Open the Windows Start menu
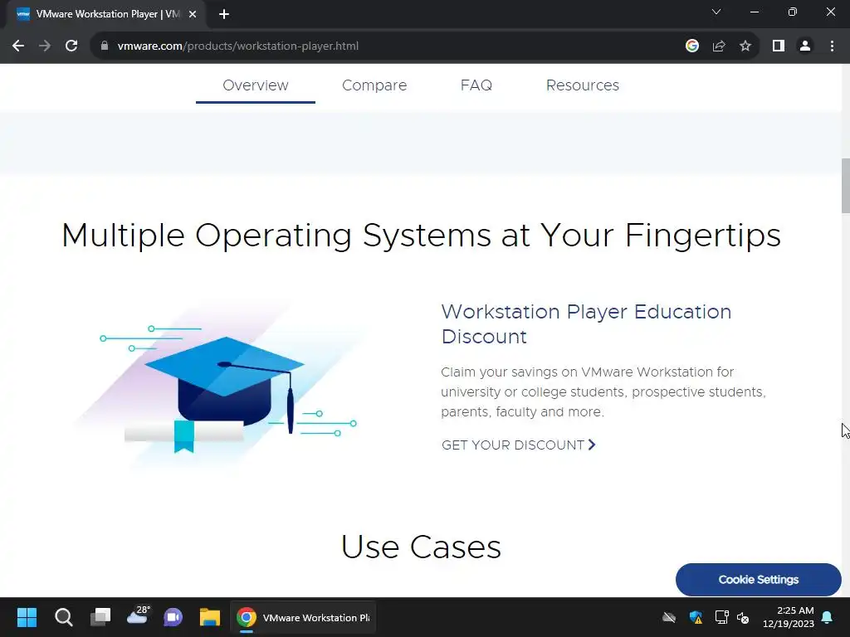 point(27,617)
